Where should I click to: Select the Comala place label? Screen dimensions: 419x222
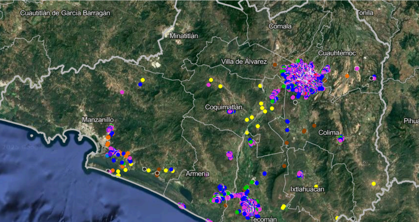(x=280, y=26)
